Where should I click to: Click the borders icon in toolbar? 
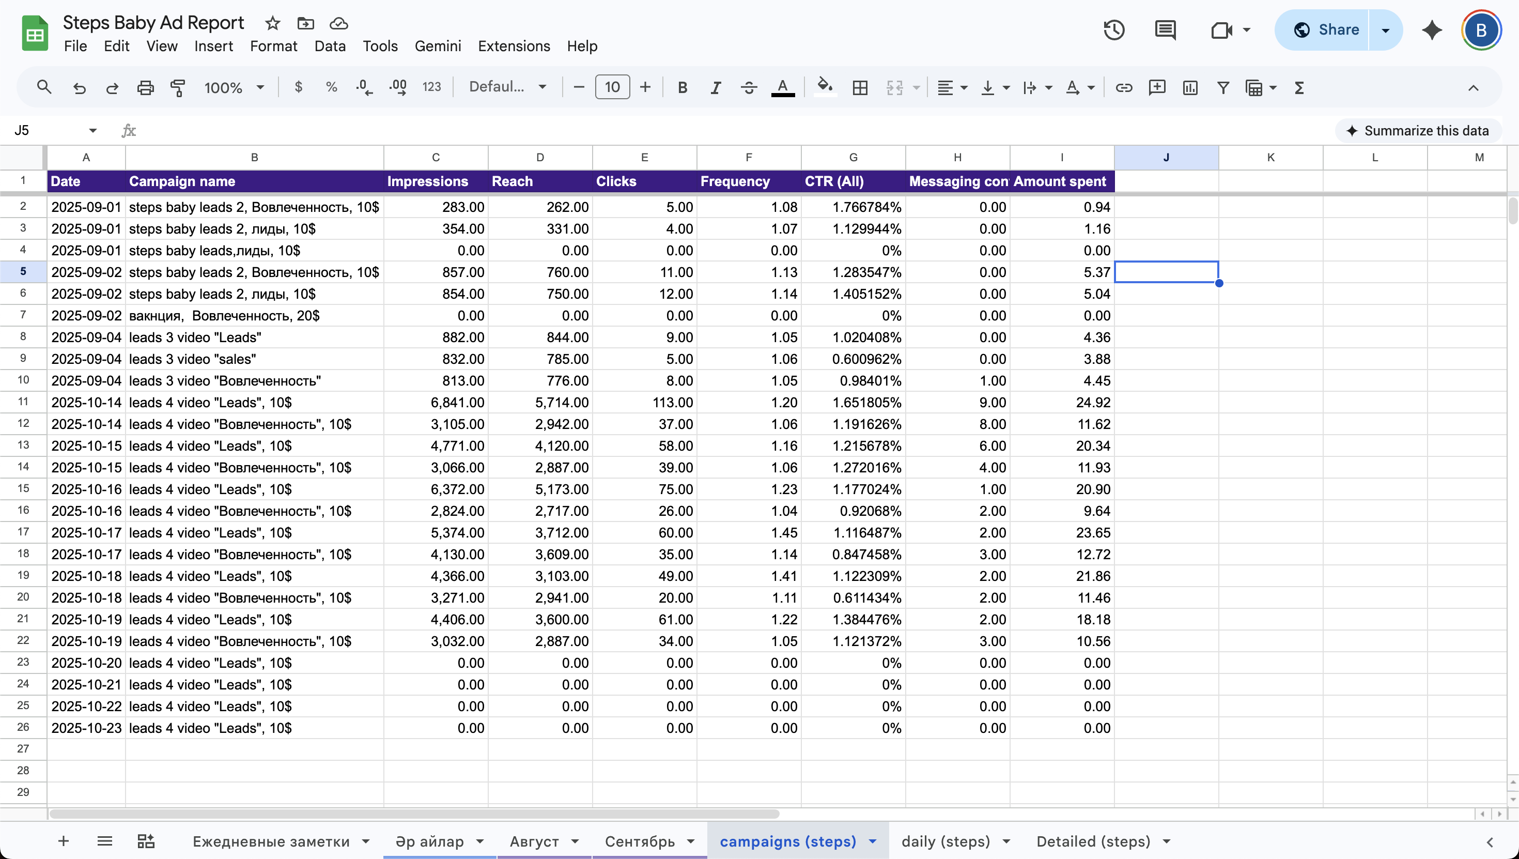click(860, 88)
